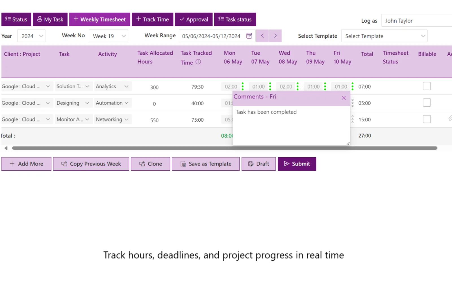Click the attachment icon in Networking row
The width and height of the screenshot is (452, 283).
450,118
